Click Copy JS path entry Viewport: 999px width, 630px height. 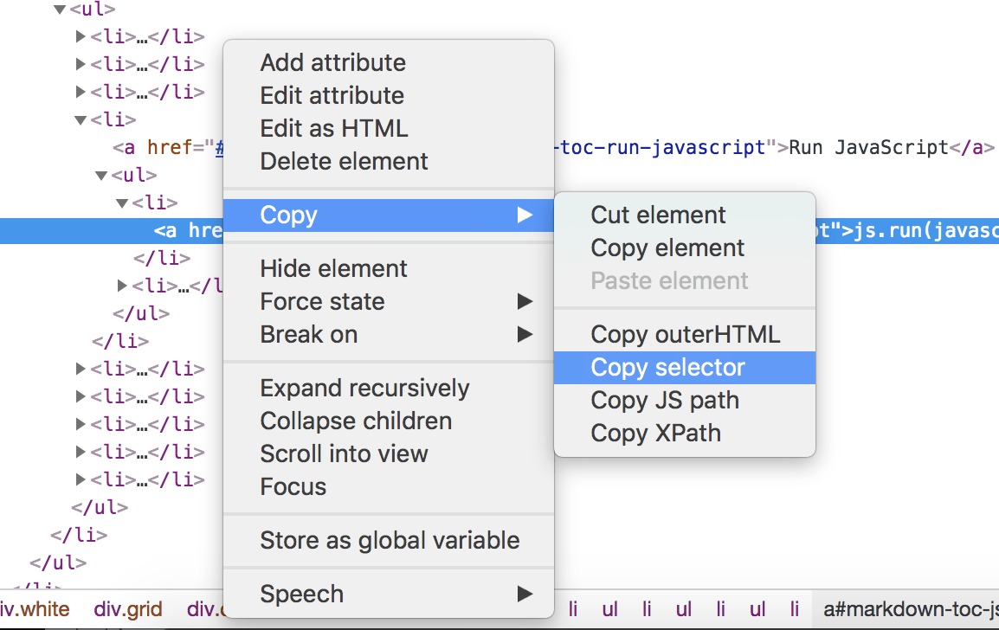[x=665, y=401]
